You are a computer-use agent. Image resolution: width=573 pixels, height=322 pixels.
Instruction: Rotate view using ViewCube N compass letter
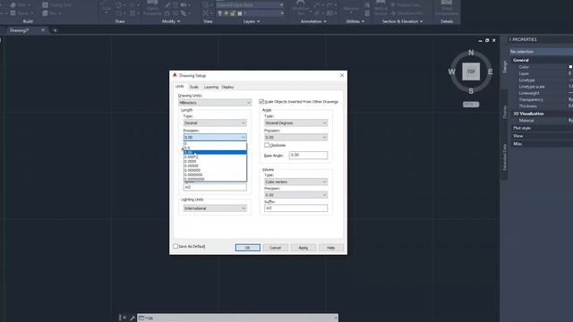pyautogui.click(x=471, y=53)
